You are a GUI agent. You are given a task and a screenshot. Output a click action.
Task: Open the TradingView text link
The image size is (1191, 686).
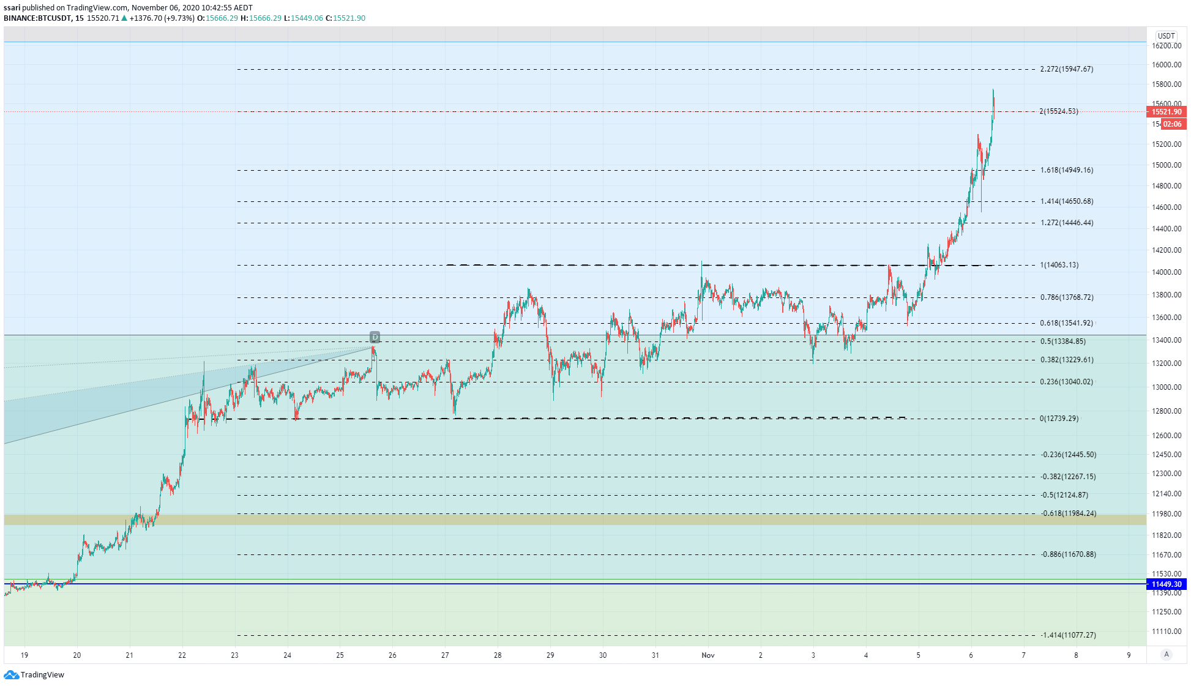coord(42,674)
